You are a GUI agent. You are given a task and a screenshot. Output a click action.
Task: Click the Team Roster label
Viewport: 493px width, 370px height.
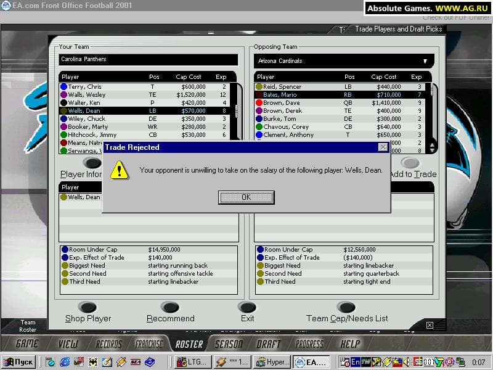click(28, 326)
